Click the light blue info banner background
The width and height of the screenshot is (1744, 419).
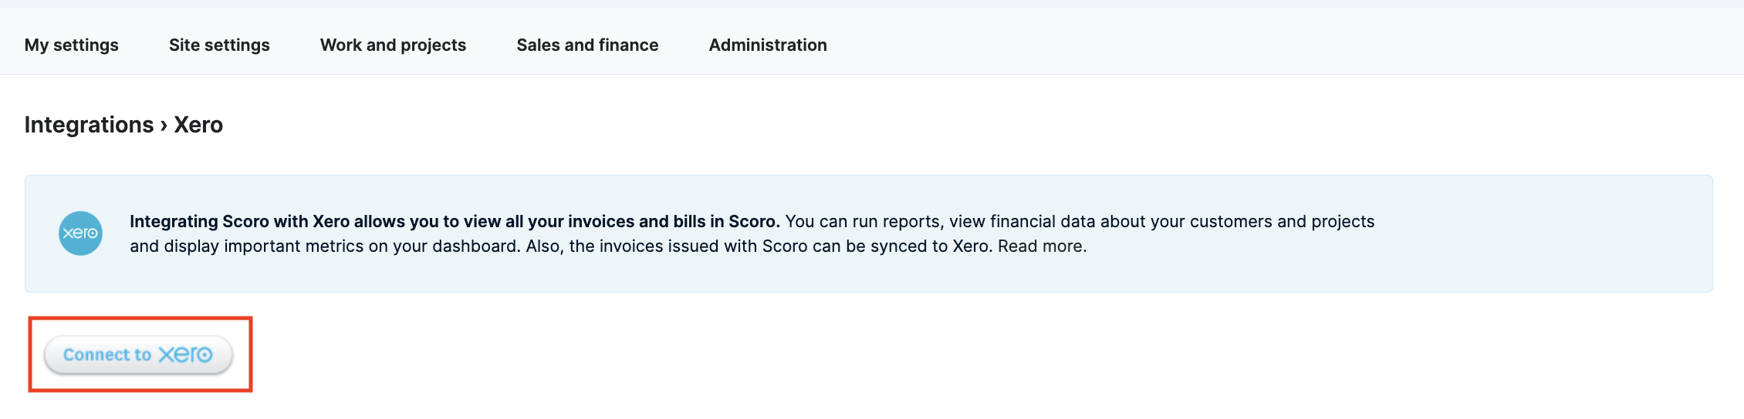tap(868, 233)
